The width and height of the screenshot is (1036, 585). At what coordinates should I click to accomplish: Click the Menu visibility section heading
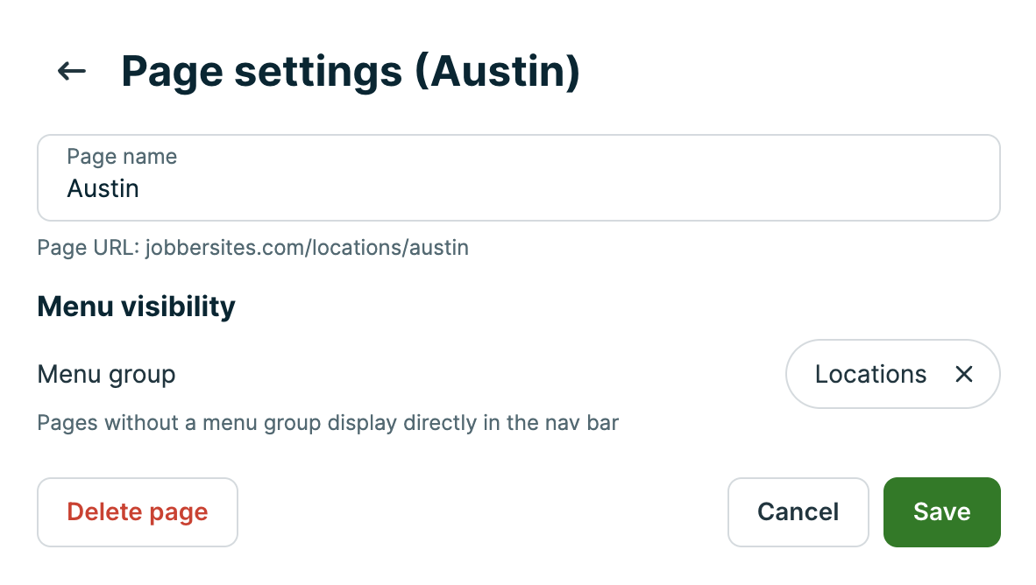136,307
